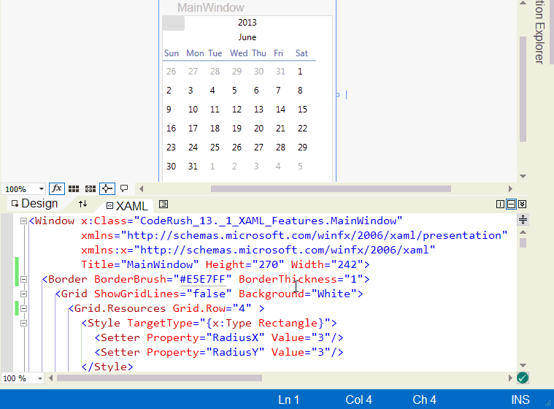Collapse the Grid element outline node
This screenshot has height=409, width=554.
coord(23,294)
